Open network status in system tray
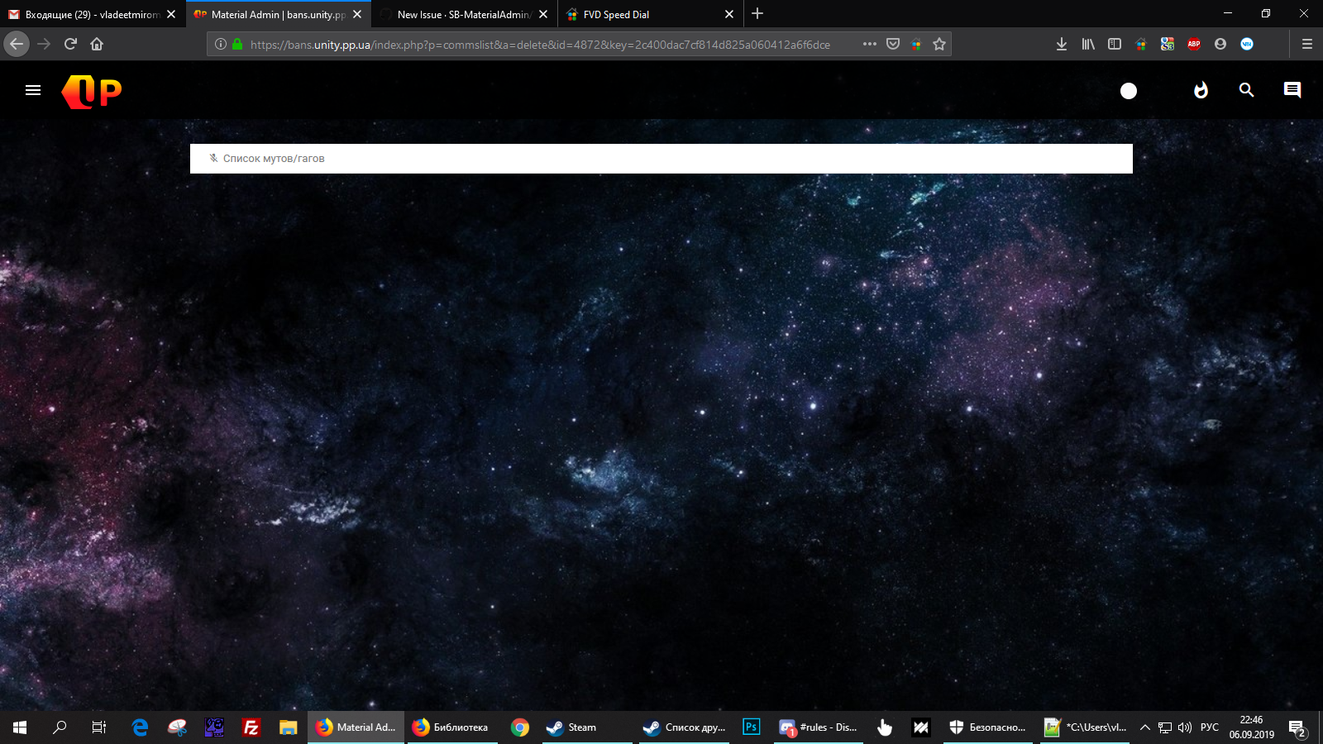Viewport: 1323px width, 744px height. (1165, 727)
